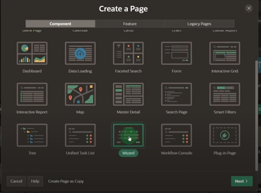This screenshot has height=193, width=261.
Task: Select the Form page icon
Action: [x=176, y=53]
